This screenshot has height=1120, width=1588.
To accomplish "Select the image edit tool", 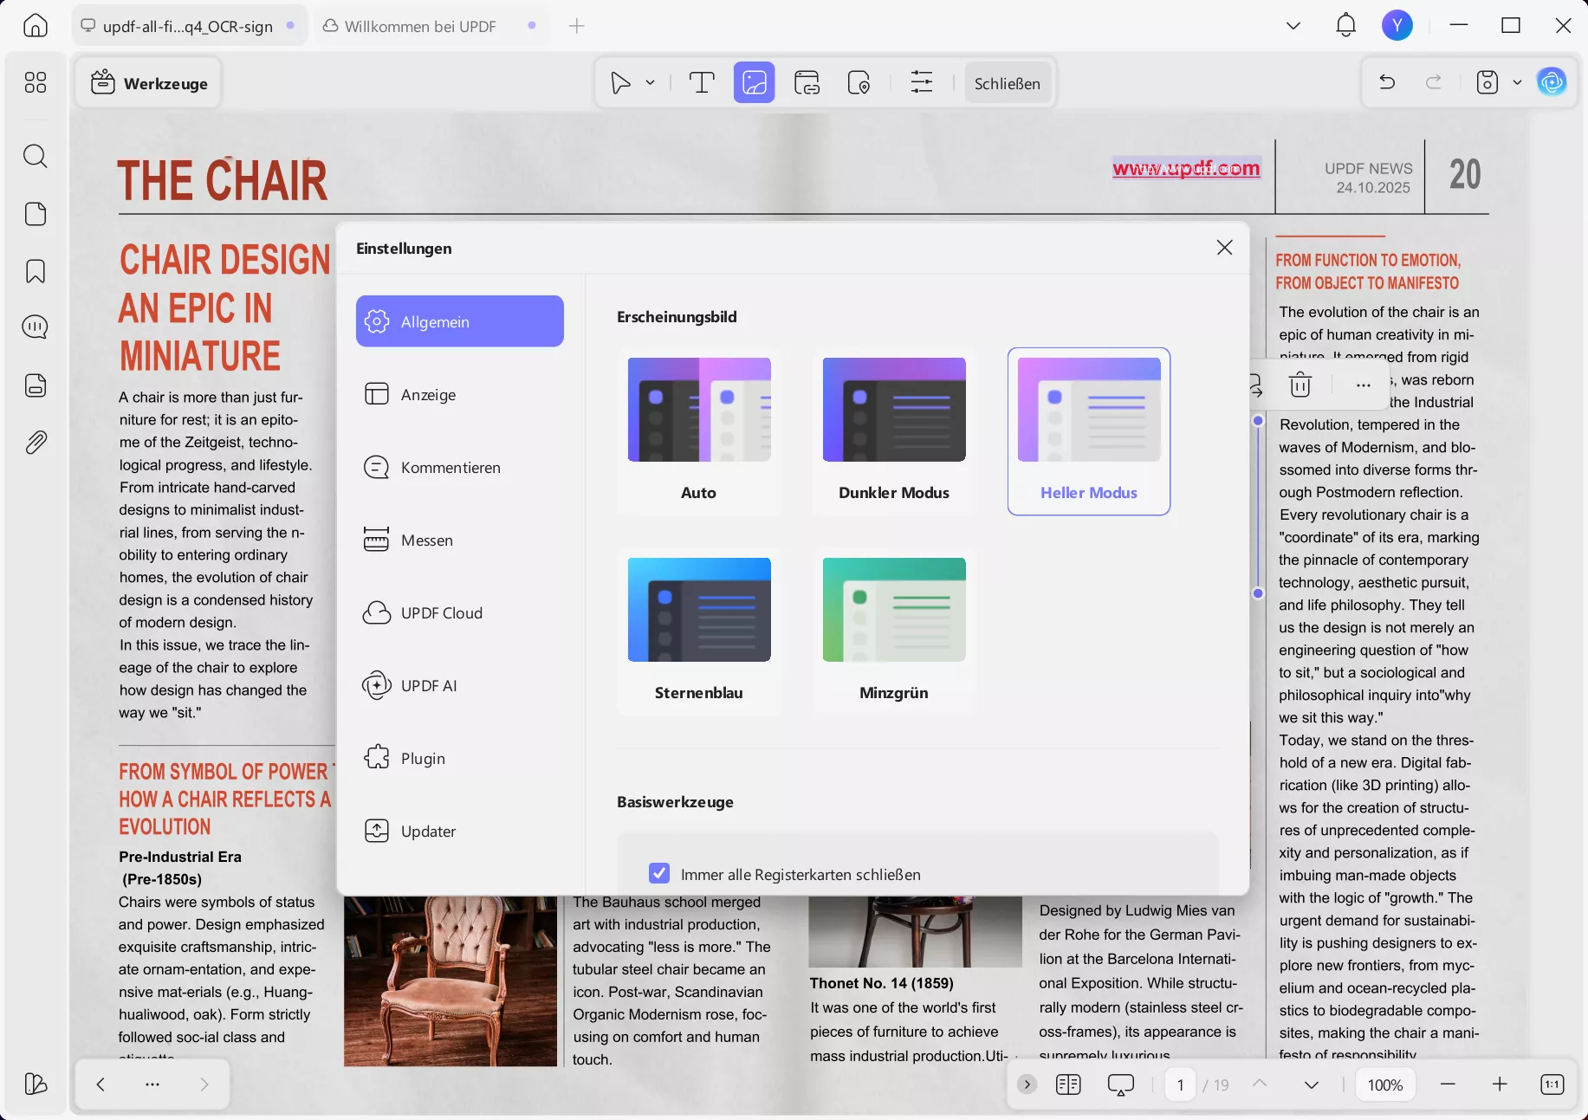I will click(755, 83).
